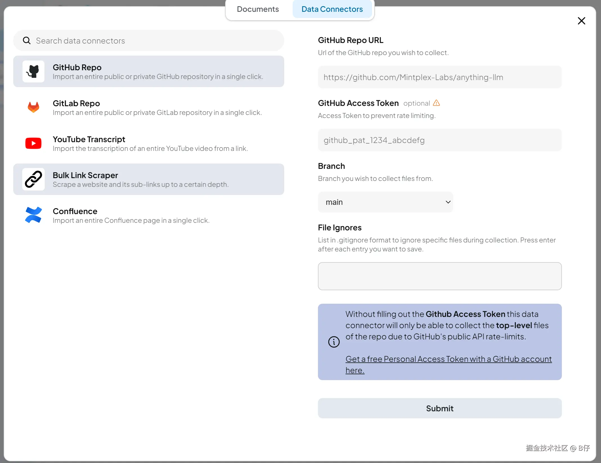
Task: Click the Bulk Link Scraper chain icon
Action: click(x=33, y=179)
